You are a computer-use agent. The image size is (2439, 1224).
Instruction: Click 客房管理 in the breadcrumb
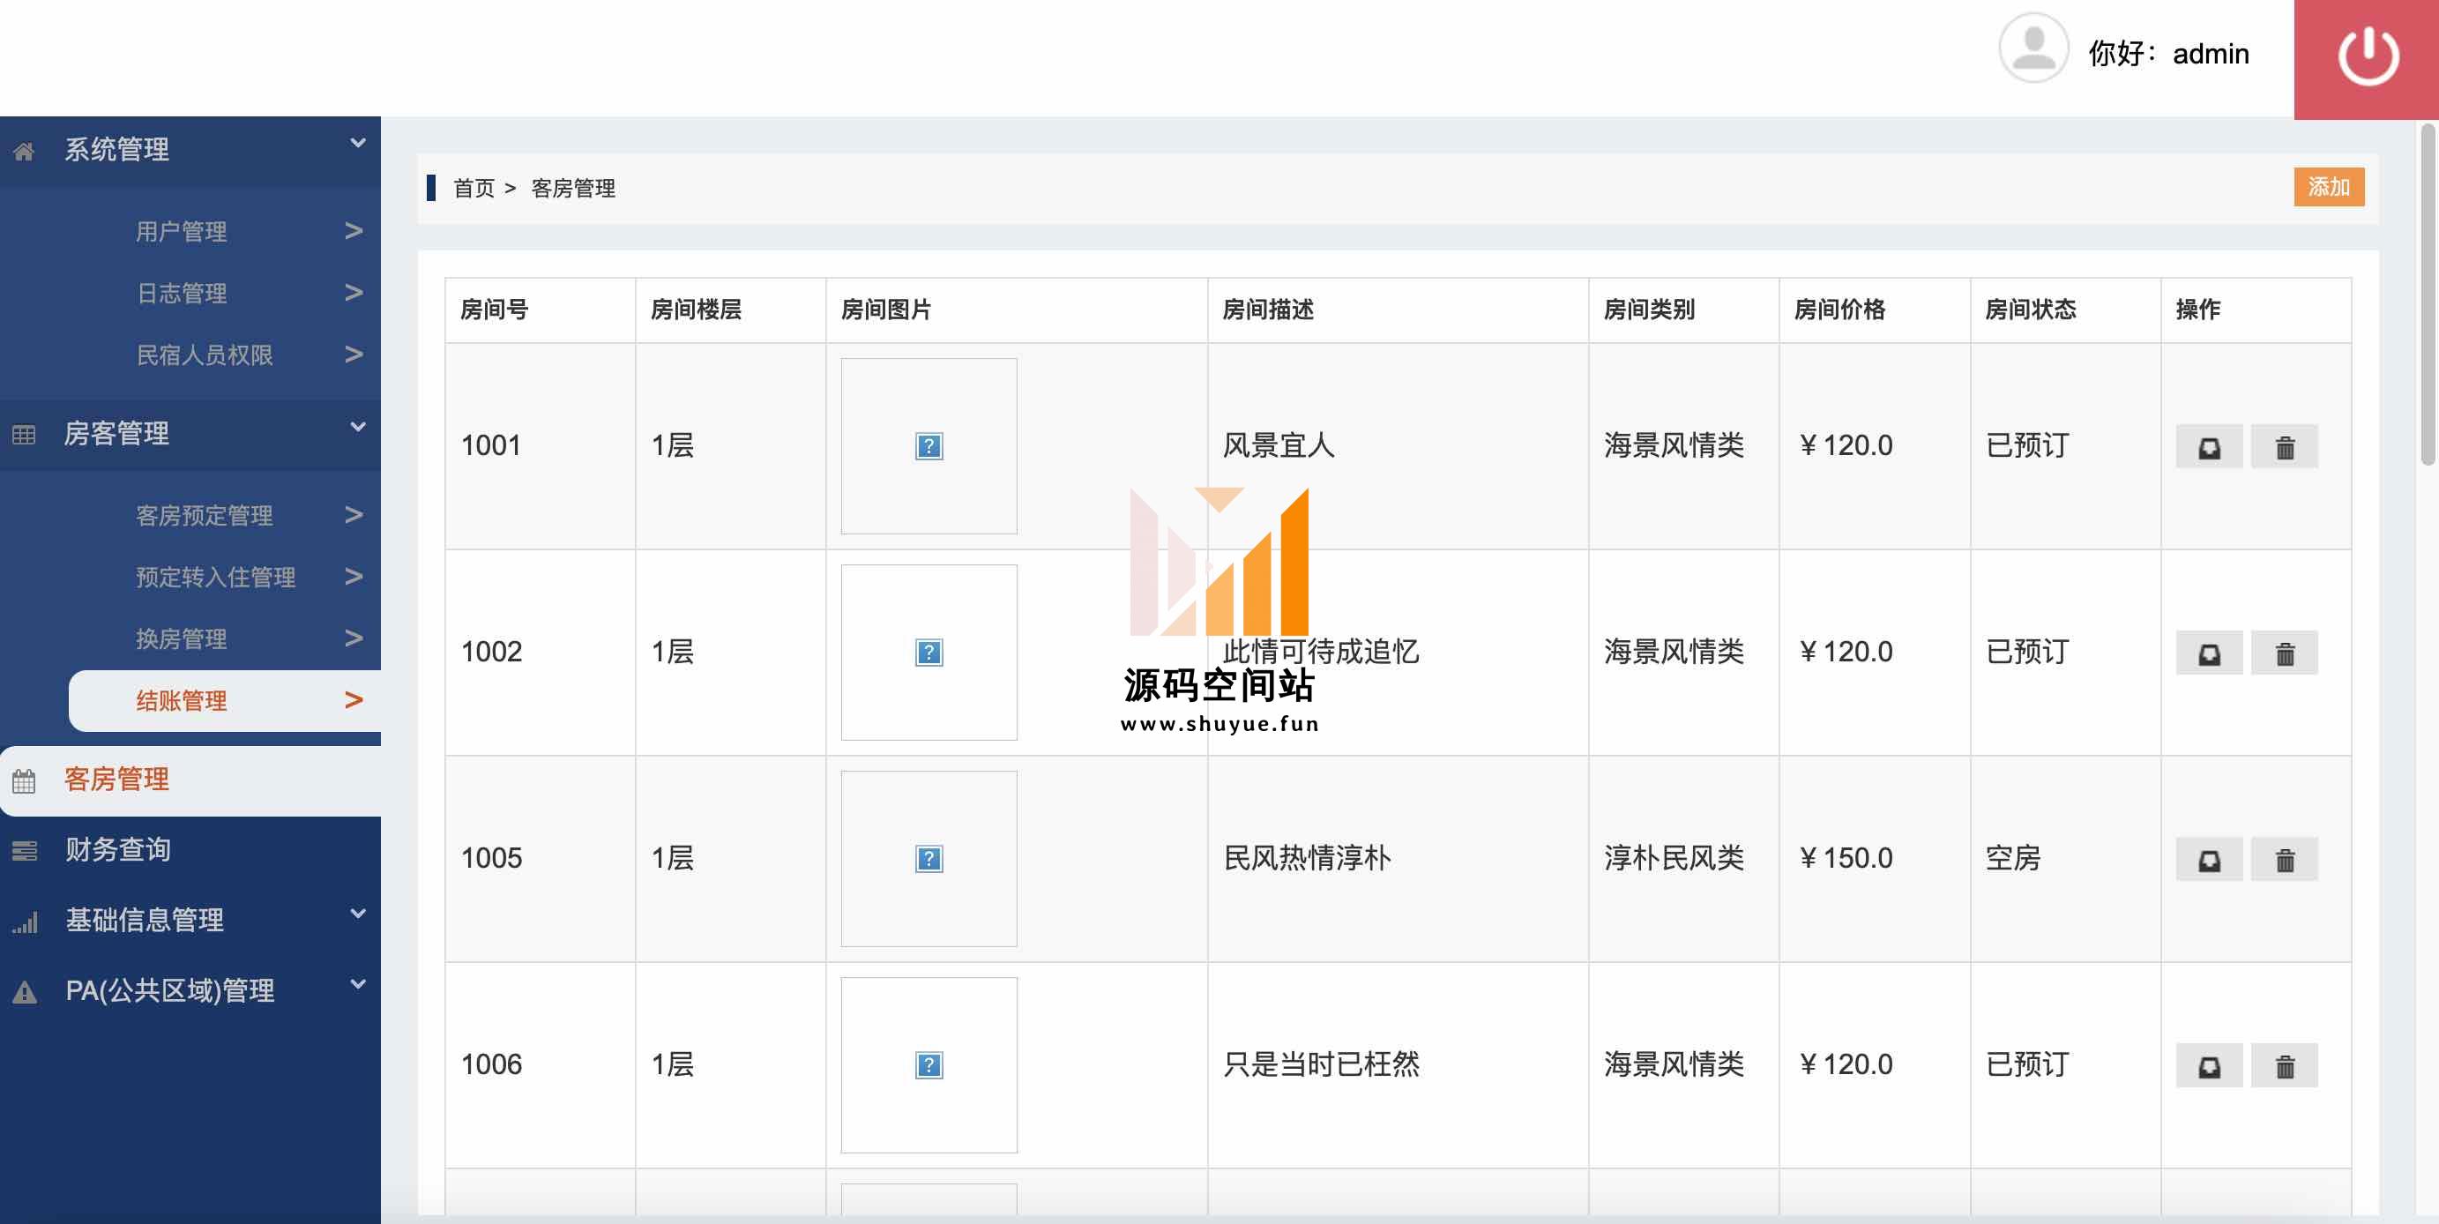573,189
